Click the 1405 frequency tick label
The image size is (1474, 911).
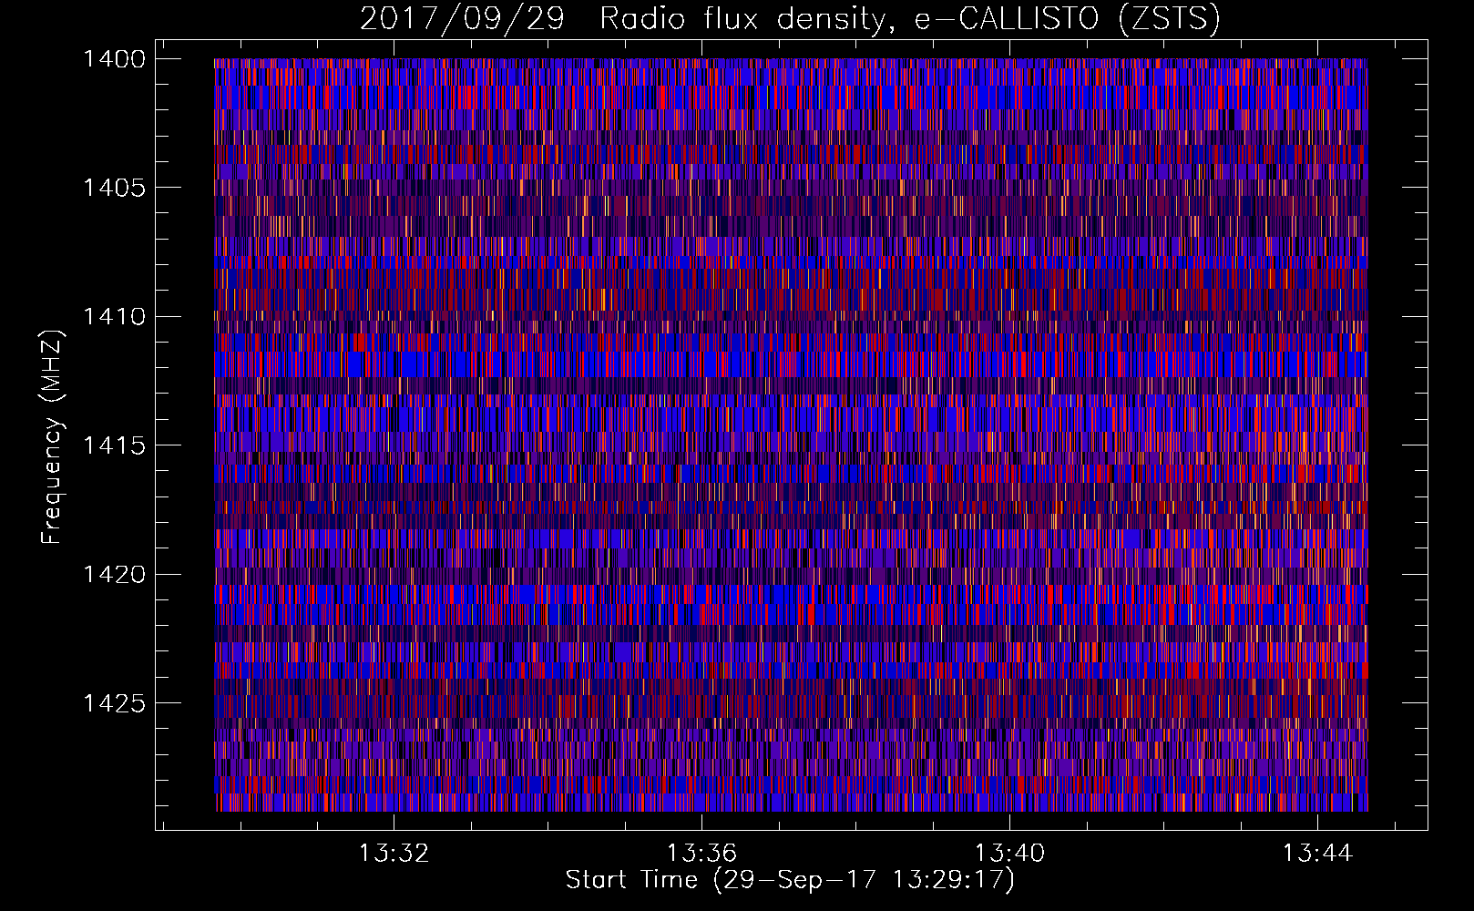pyautogui.click(x=114, y=188)
